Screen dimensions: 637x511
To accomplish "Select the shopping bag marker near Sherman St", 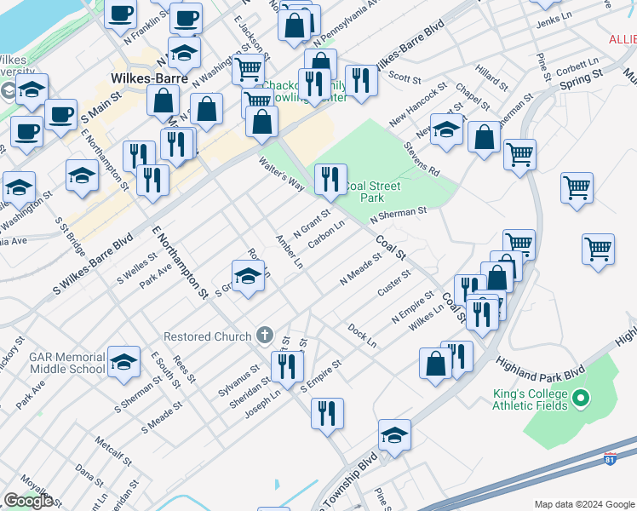I will (484, 137).
